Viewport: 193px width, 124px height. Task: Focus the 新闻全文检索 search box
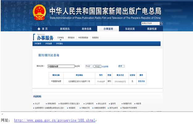[x=150, y=23]
